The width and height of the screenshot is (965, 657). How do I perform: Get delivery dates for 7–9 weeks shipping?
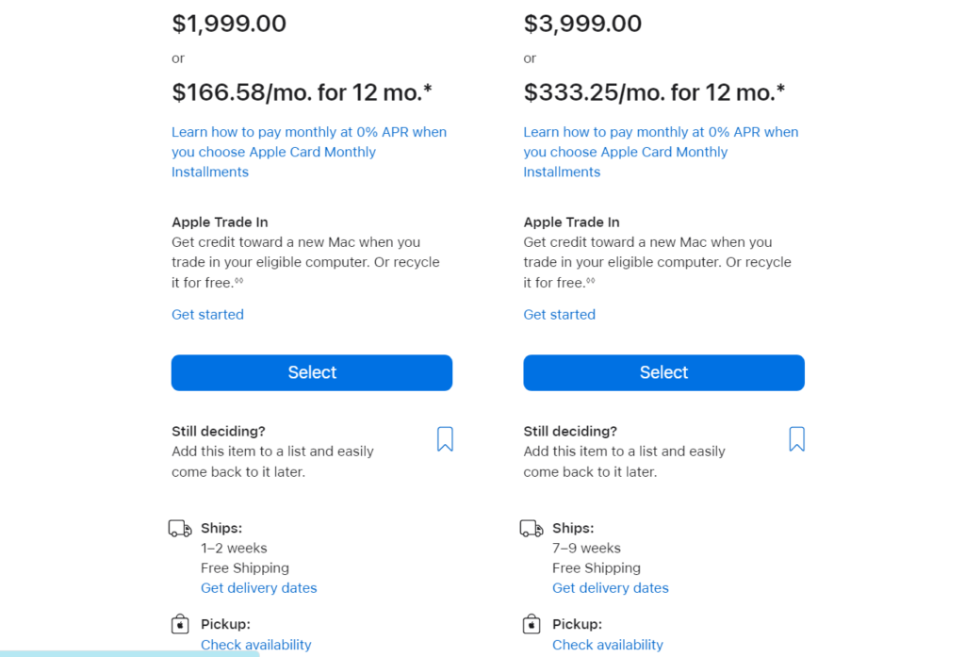pyautogui.click(x=611, y=588)
